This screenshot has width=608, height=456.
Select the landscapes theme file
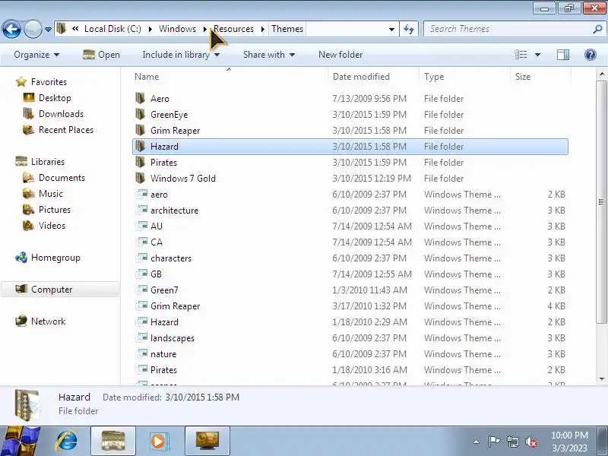pos(350,337)
